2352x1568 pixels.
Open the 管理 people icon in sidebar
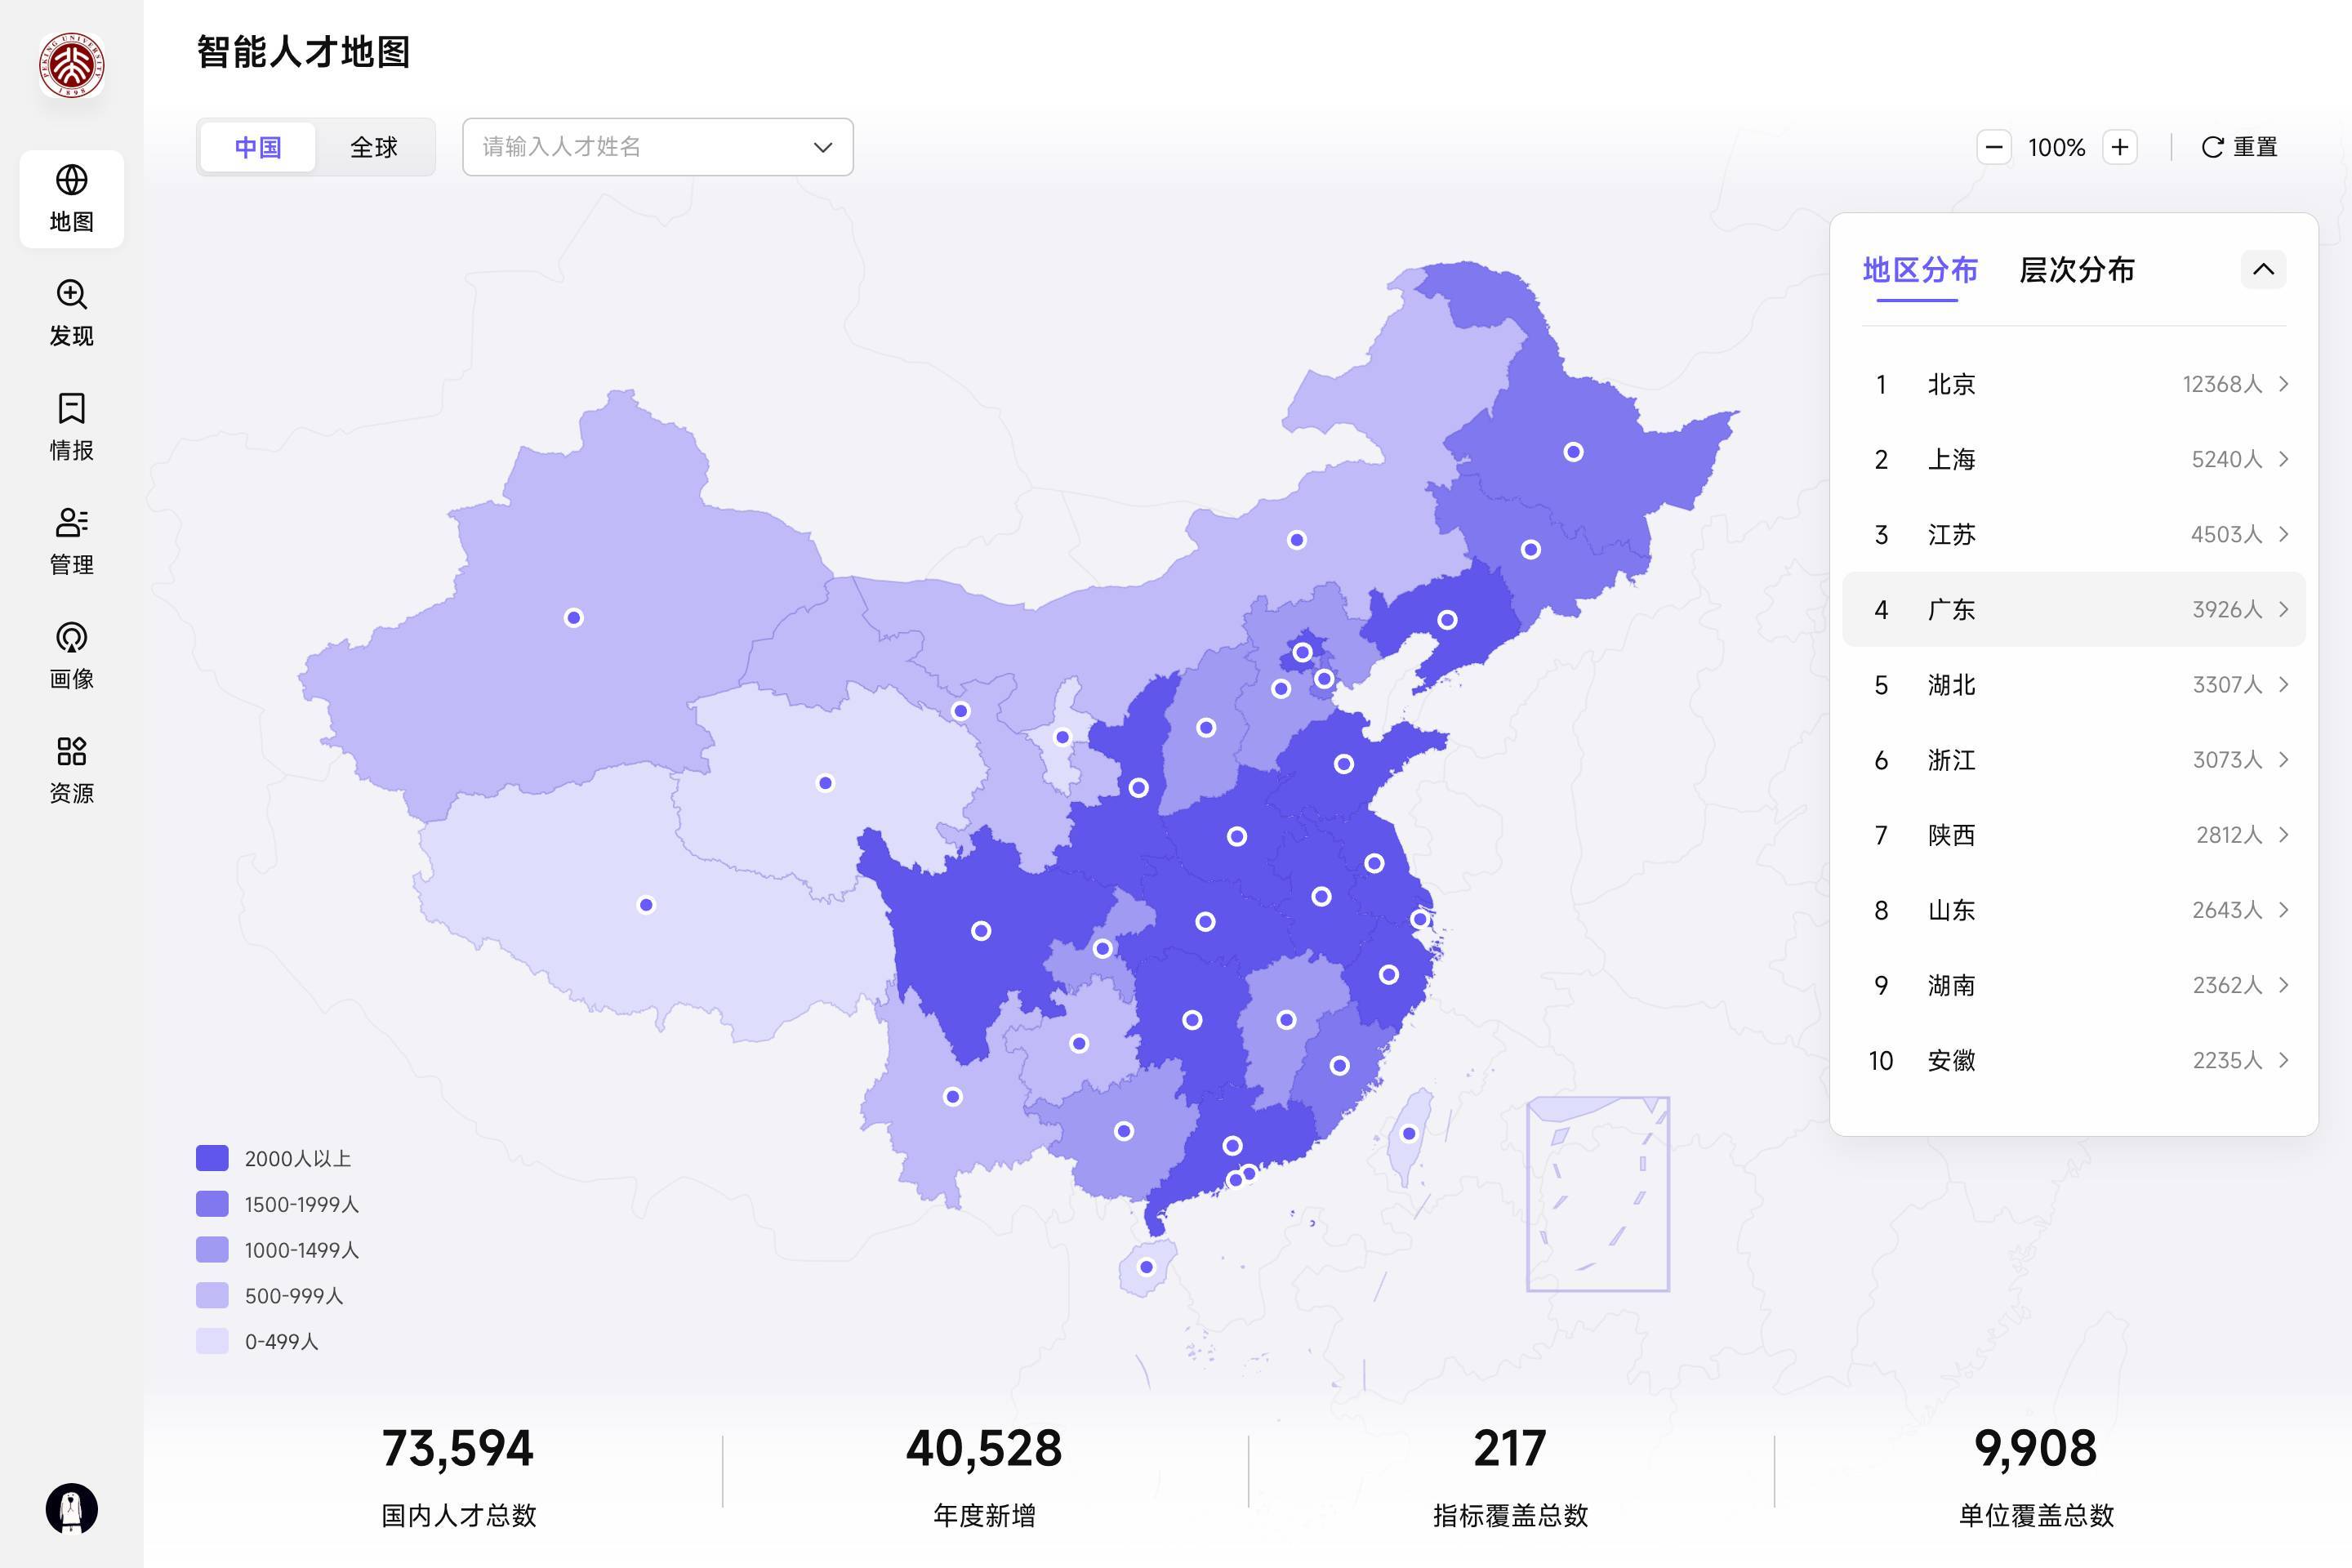[x=71, y=523]
